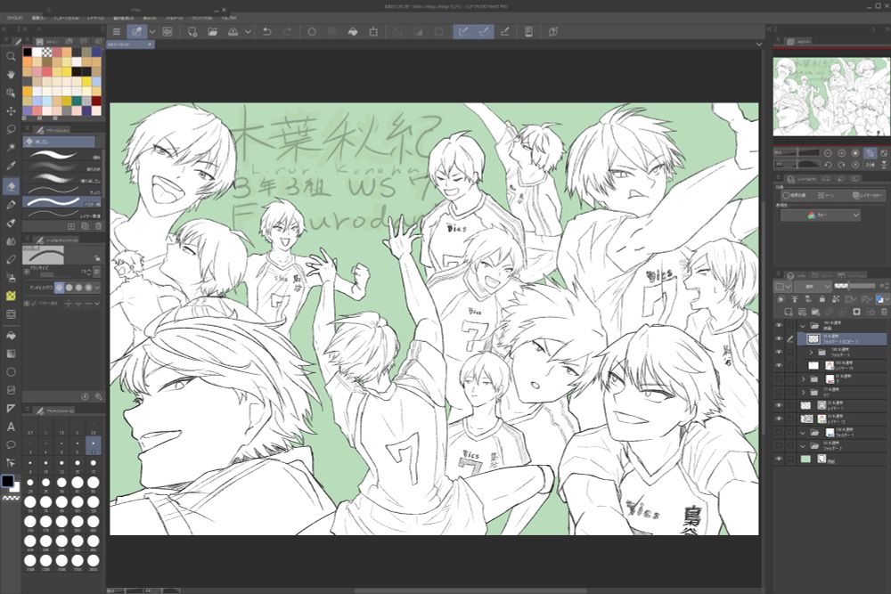This screenshot has height=594, width=891.
Task: Open the layer blending mode dropdown
Action: point(812,287)
